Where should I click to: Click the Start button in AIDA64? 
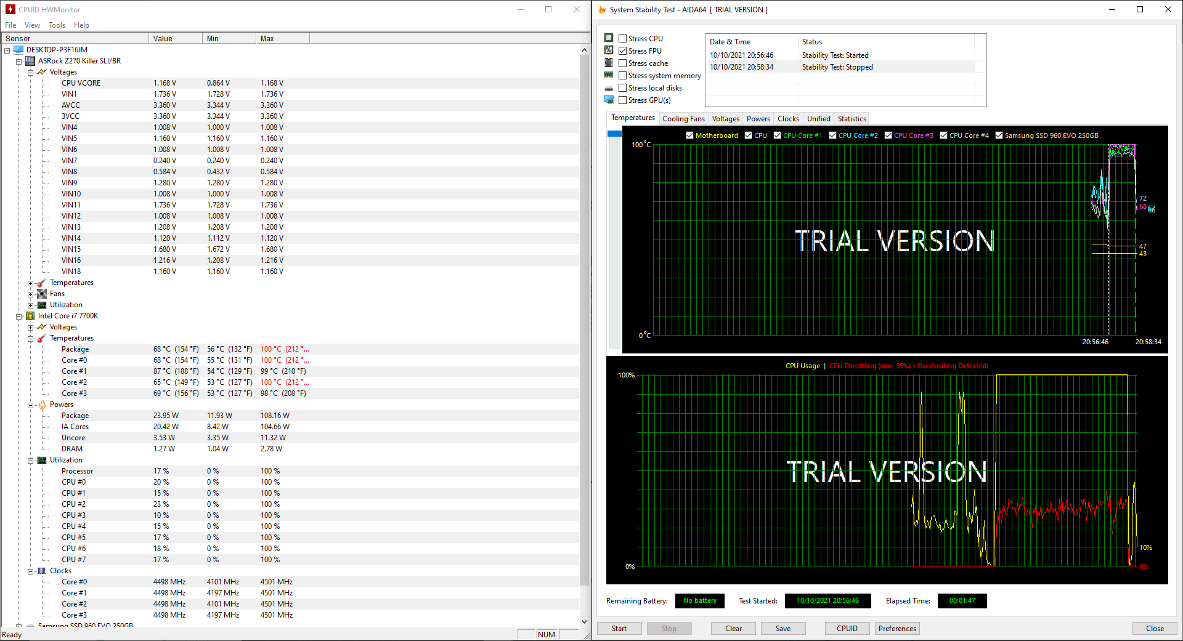coord(619,629)
